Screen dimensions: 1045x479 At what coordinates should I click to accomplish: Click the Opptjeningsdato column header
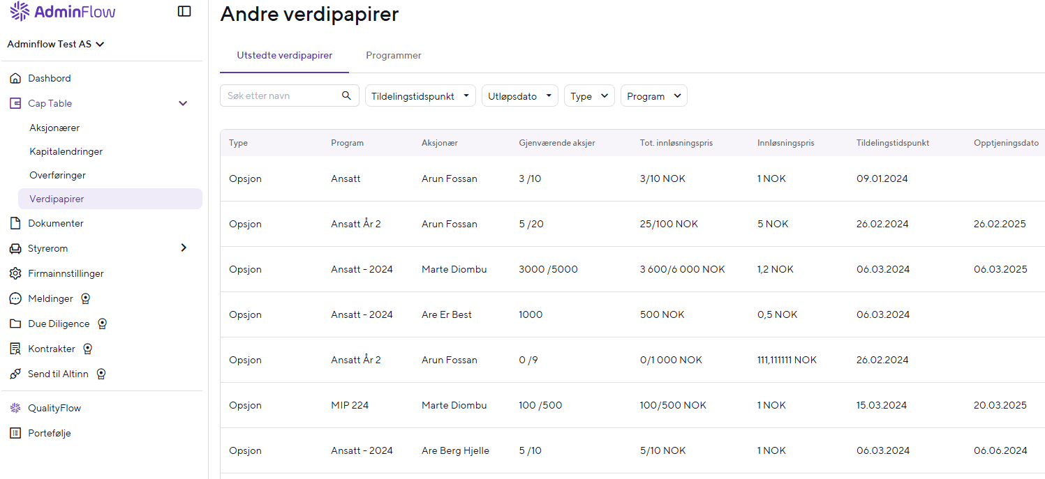[1007, 143]
